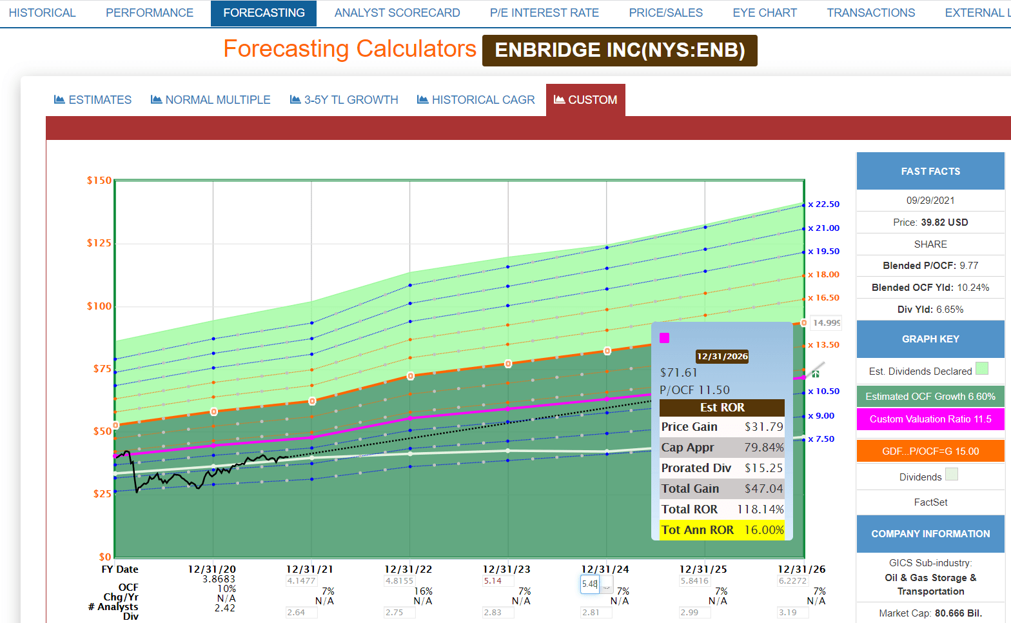The width and height of the screenshot is (1011, 623).
Task: Open the ANALYST SCORECARD tab
Action: pos(397,13)
